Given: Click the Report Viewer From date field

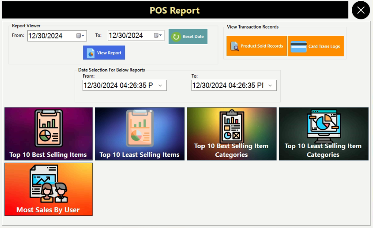Looking at the screenshot, I should click(57, 36).
